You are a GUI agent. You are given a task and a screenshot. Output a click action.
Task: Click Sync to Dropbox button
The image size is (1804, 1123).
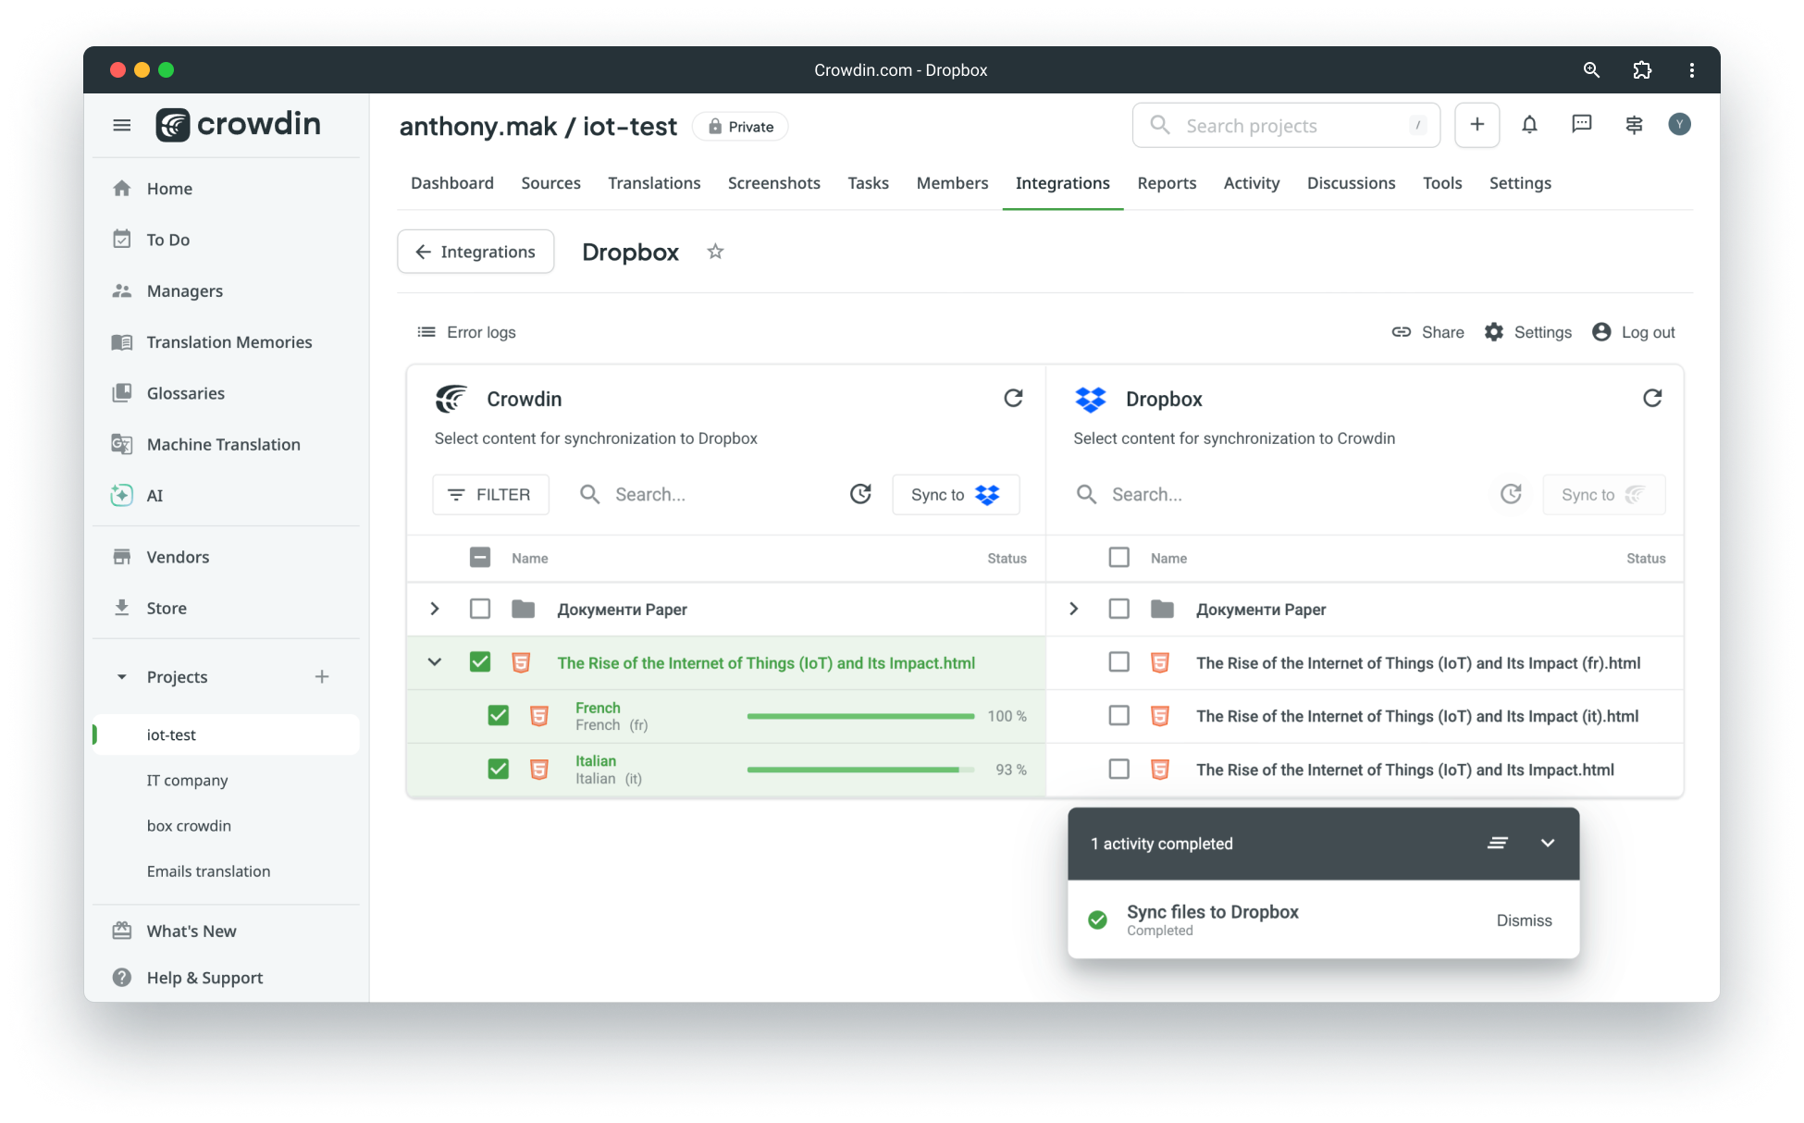956,495
